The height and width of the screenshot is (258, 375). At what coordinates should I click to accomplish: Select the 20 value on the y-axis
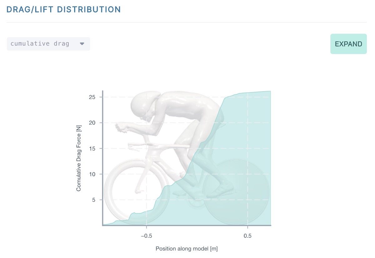click(x=92, y=123)
